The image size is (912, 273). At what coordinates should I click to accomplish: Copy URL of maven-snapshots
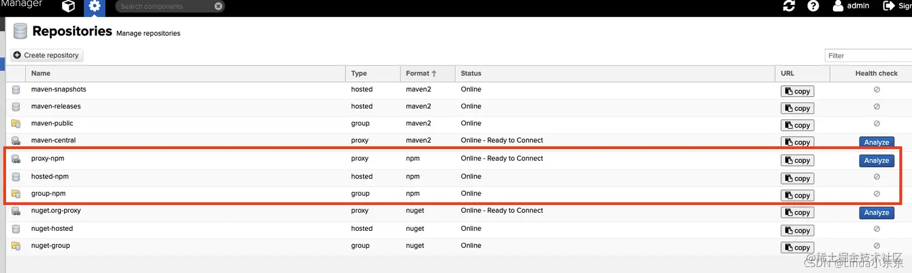pos(797,92)
